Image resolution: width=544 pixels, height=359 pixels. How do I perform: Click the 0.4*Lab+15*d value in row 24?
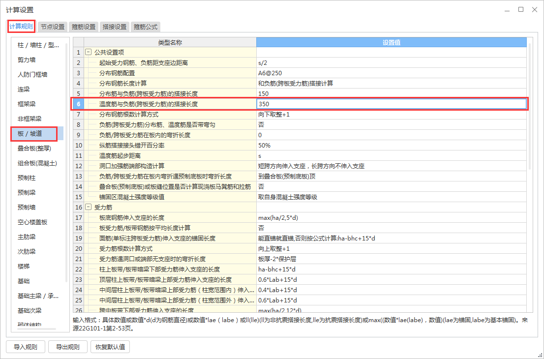(392, 290)
